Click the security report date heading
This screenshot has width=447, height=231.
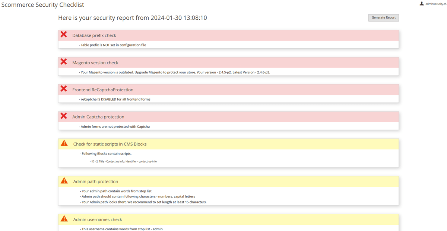[133, 18]
